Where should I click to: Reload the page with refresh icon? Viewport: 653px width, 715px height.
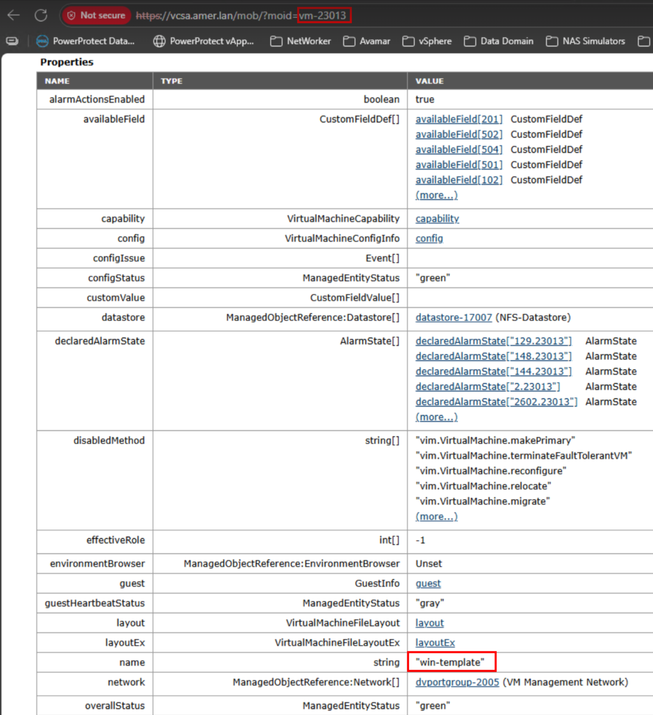[x=41, y=16]
